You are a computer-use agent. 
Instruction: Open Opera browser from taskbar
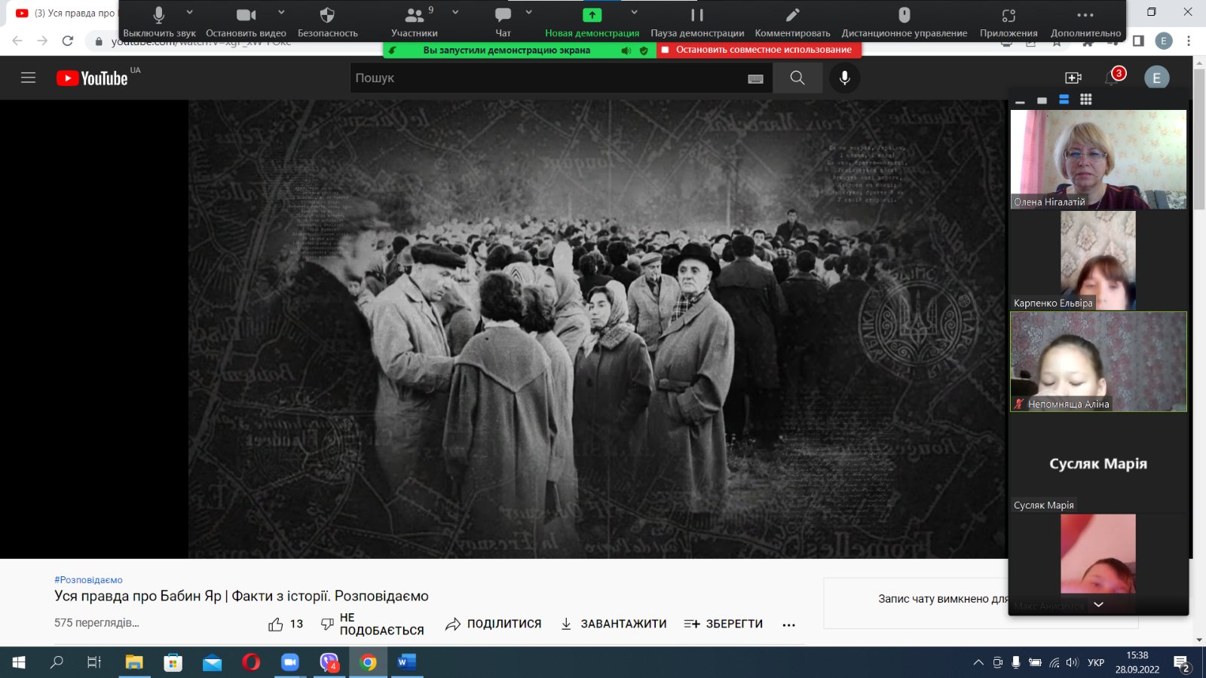point(251,662)
